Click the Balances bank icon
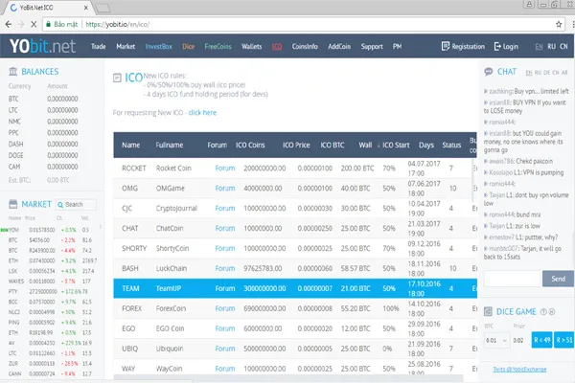 click(x=12, y=71)
